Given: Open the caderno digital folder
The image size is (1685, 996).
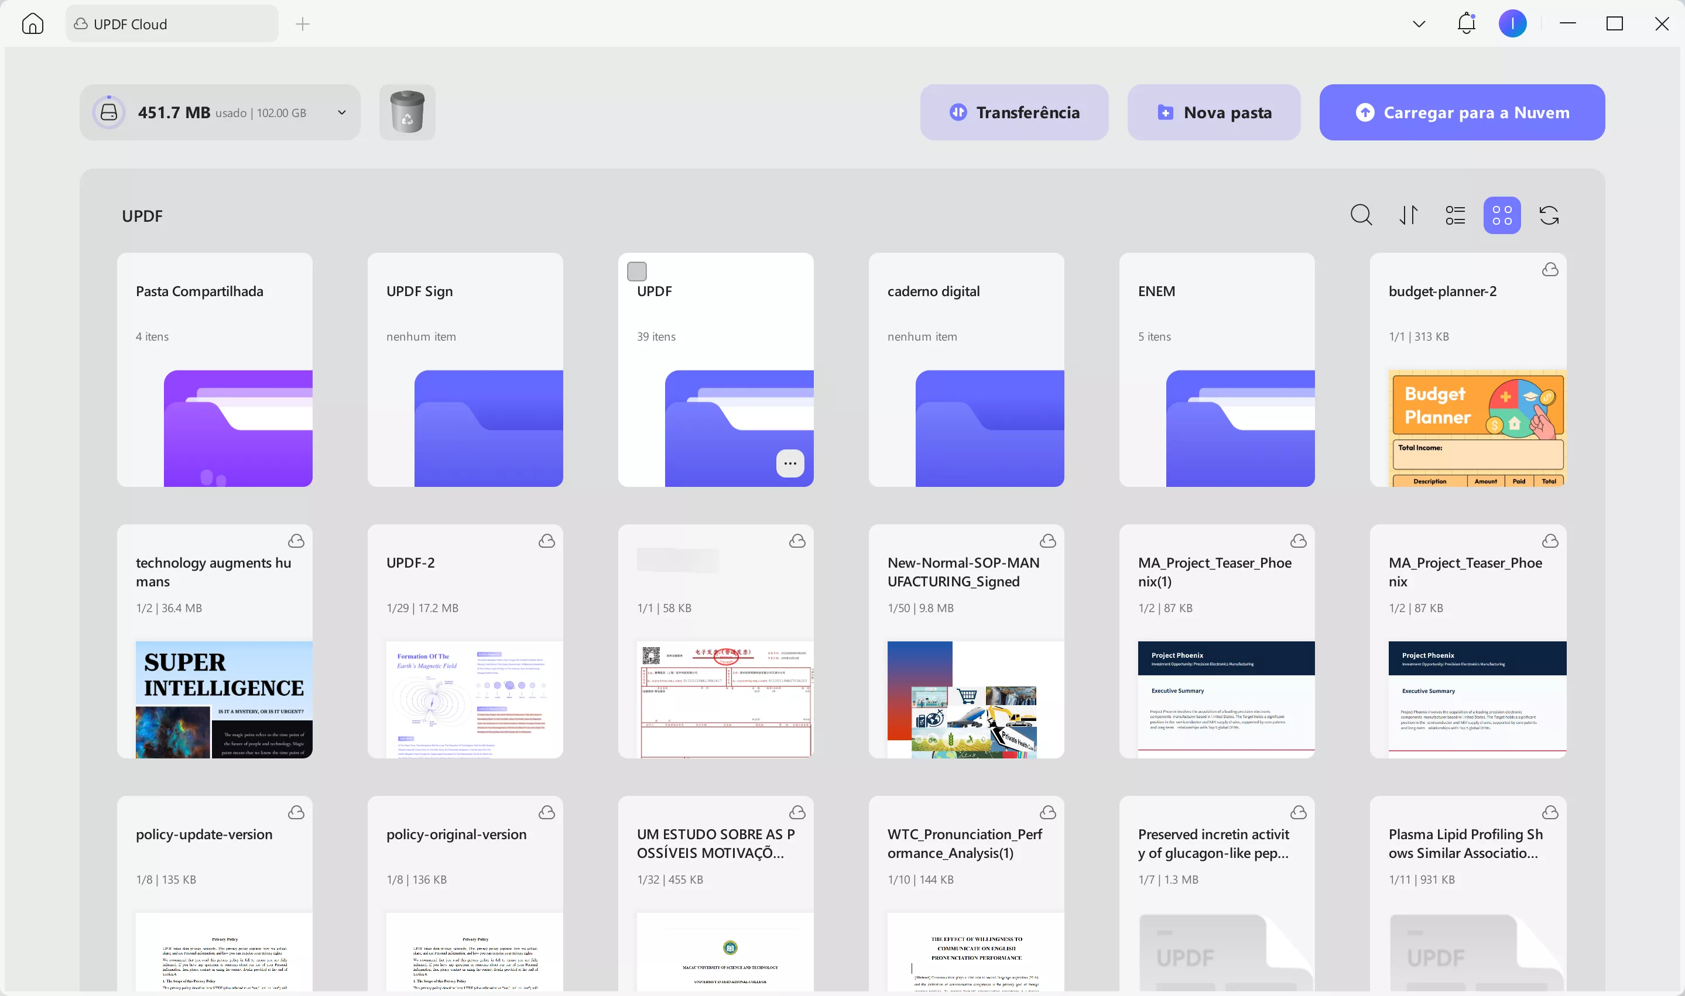Looking at the screenshot, I should coord(966,370).
